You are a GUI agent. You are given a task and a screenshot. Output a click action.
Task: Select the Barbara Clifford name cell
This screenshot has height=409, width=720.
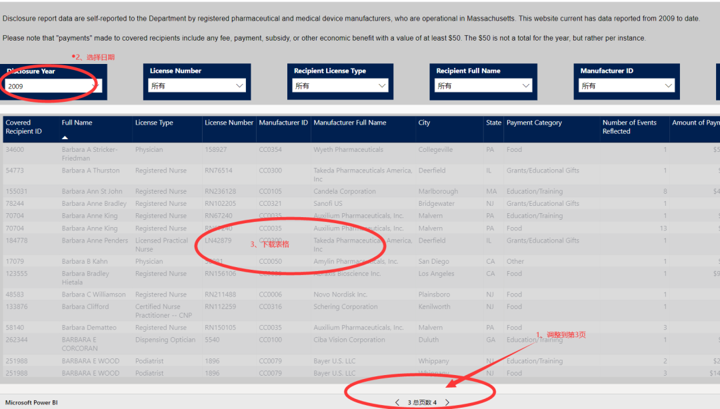[85, 306]
